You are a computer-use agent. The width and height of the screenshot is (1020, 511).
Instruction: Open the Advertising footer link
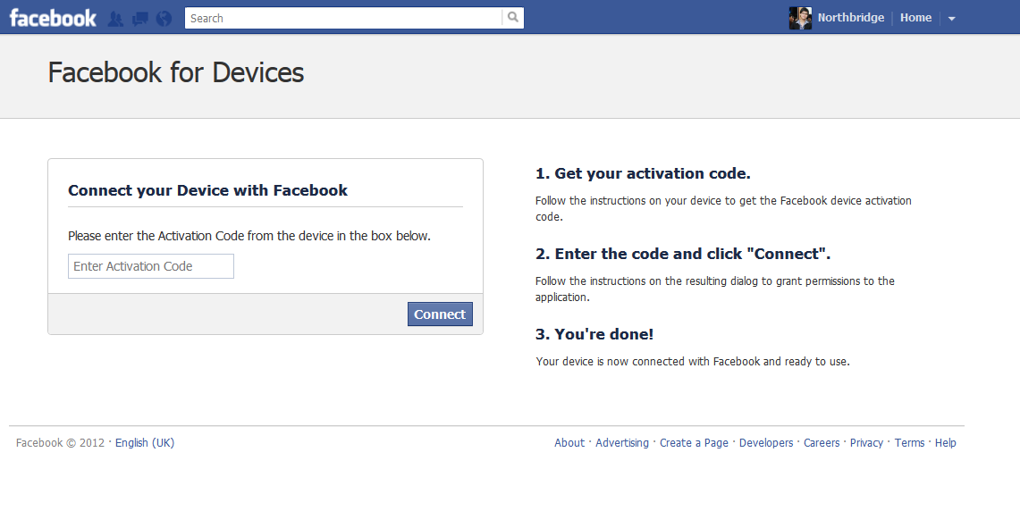[622, 443]
